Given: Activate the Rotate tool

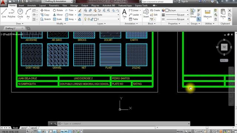Looking at the screenshot, I should tap(58, 10).
